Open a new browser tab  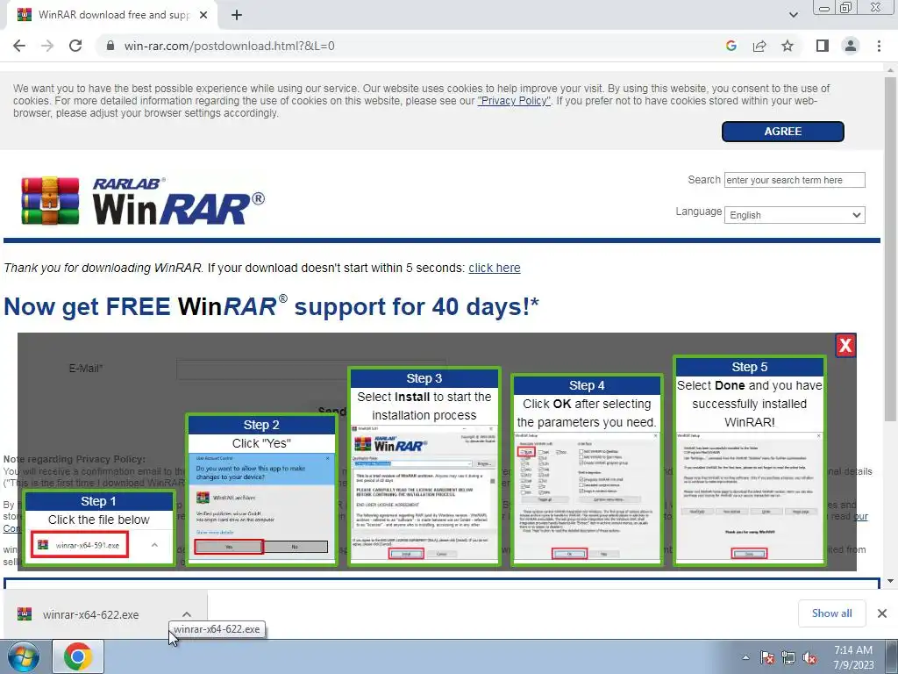click(x=237, y=16)
